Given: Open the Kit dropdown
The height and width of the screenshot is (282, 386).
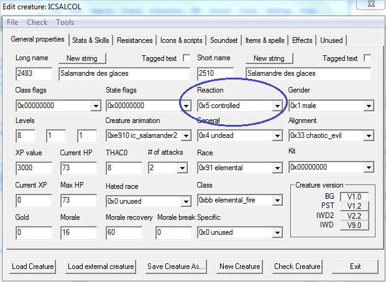Looking at the screenshot, I should pos(369,168).
